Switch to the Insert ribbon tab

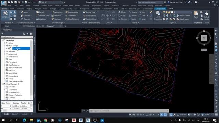click(x=12, y=9)
